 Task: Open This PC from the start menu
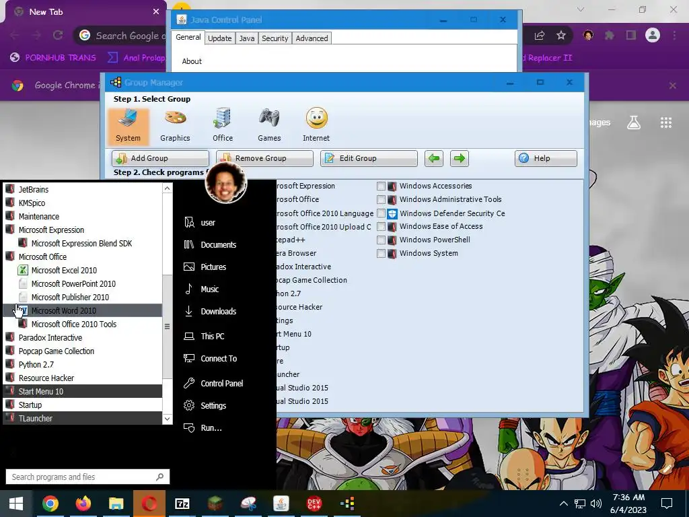point(204,337)
